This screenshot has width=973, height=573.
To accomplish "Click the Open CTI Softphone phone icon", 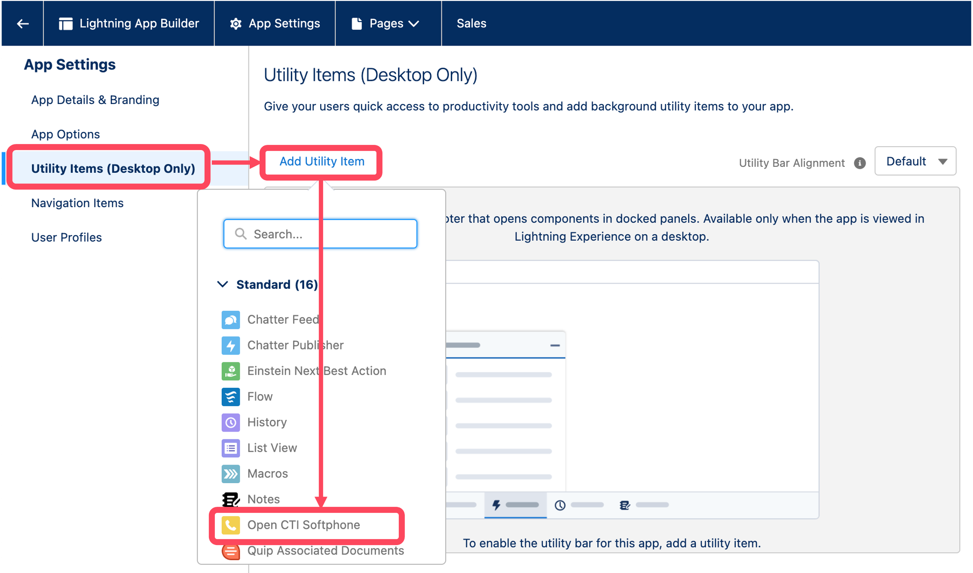I will [x=231, y=525].
